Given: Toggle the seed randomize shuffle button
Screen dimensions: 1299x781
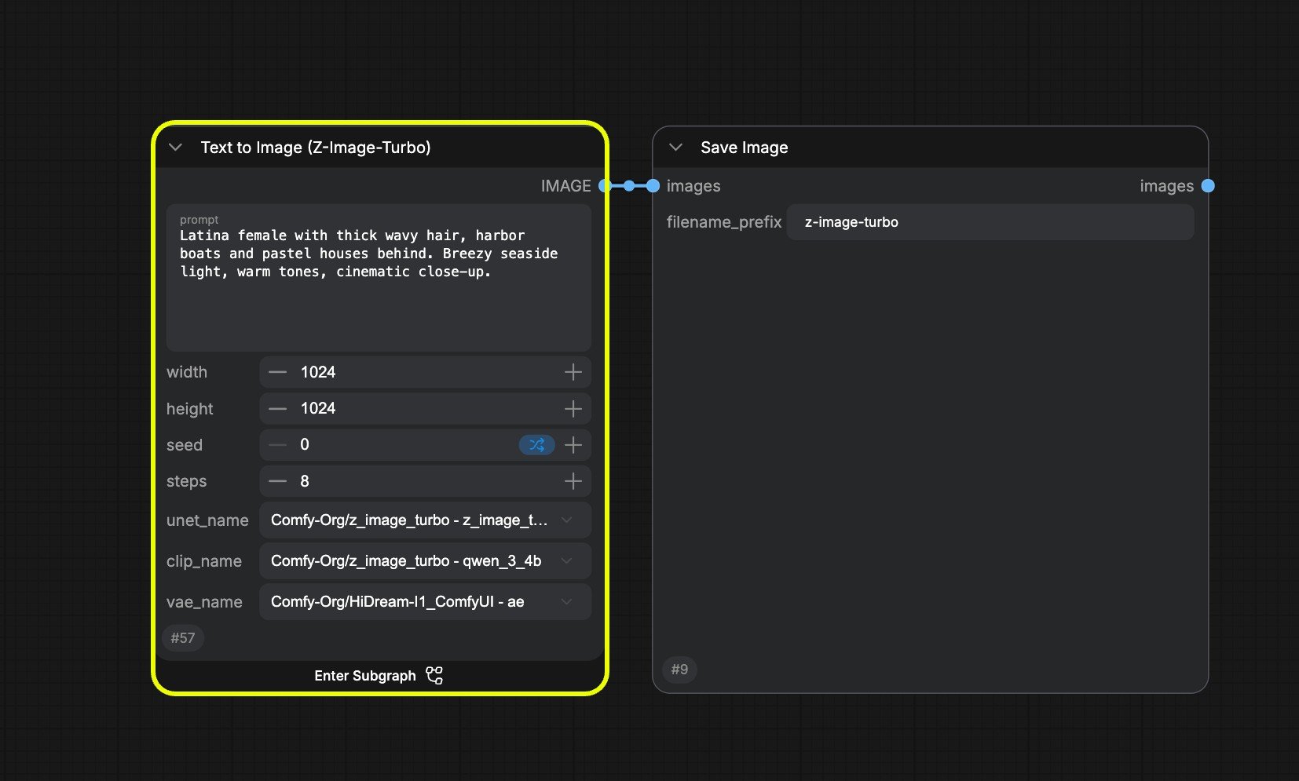Looking at the screenshot, I should pos(537,445).
